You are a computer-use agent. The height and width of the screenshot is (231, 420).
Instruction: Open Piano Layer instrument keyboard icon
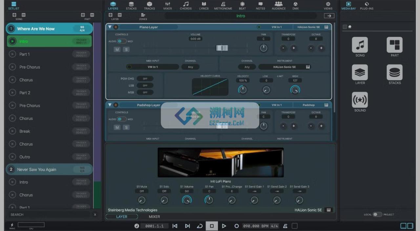coord(326,27)
